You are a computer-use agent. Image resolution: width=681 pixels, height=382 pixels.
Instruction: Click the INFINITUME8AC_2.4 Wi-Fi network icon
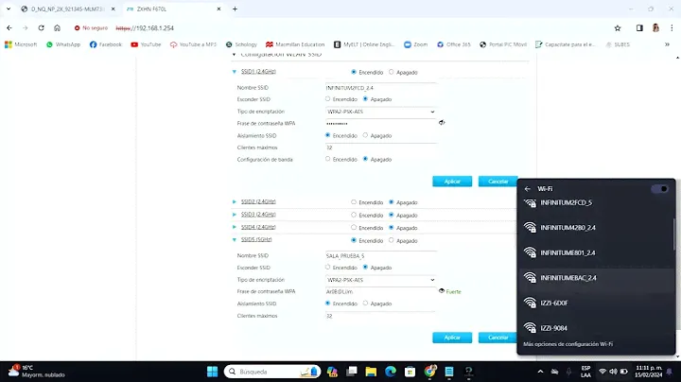click(530, 278)
